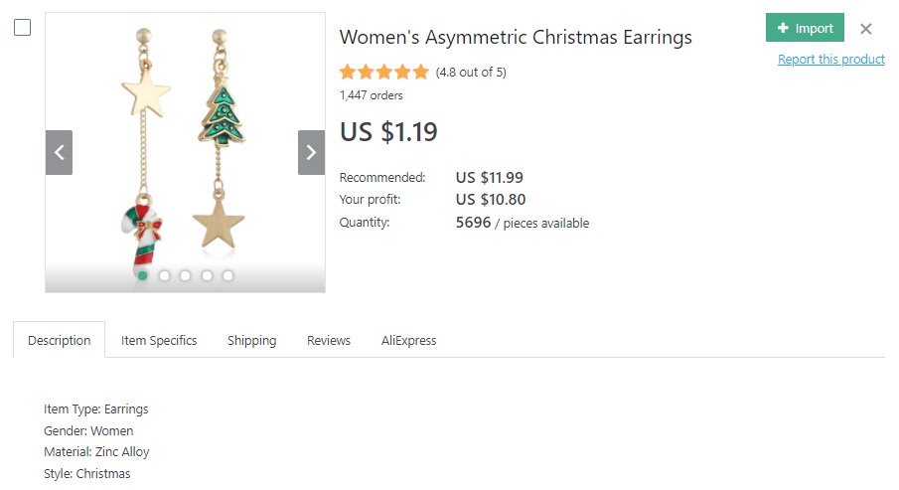
Task: Switch to the Shipping tab
Action: tap(251, 340)
